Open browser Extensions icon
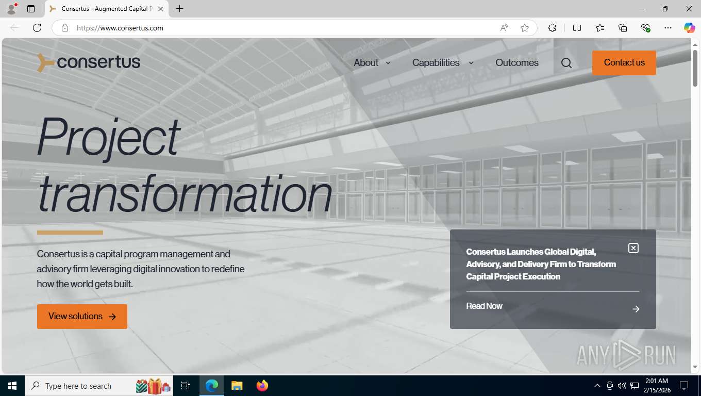This screenshot has height=396, width=701. click(x=552, y=28)
